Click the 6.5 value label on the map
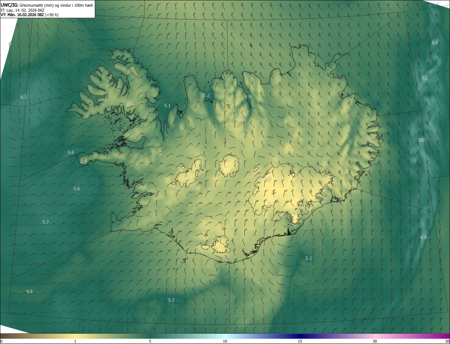This screenshot has height=344, width=450. pyautogui.click(x=435, y=43)
